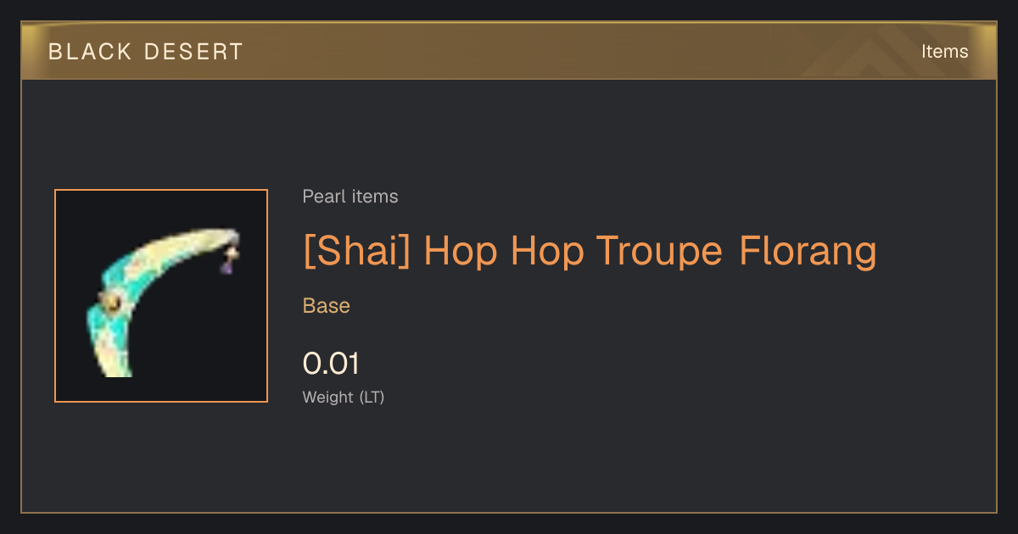Viewport: 1018px width, 534px height.
Task: Click the gold header banner between logo and Items
Action: click(x=577, y=52)
